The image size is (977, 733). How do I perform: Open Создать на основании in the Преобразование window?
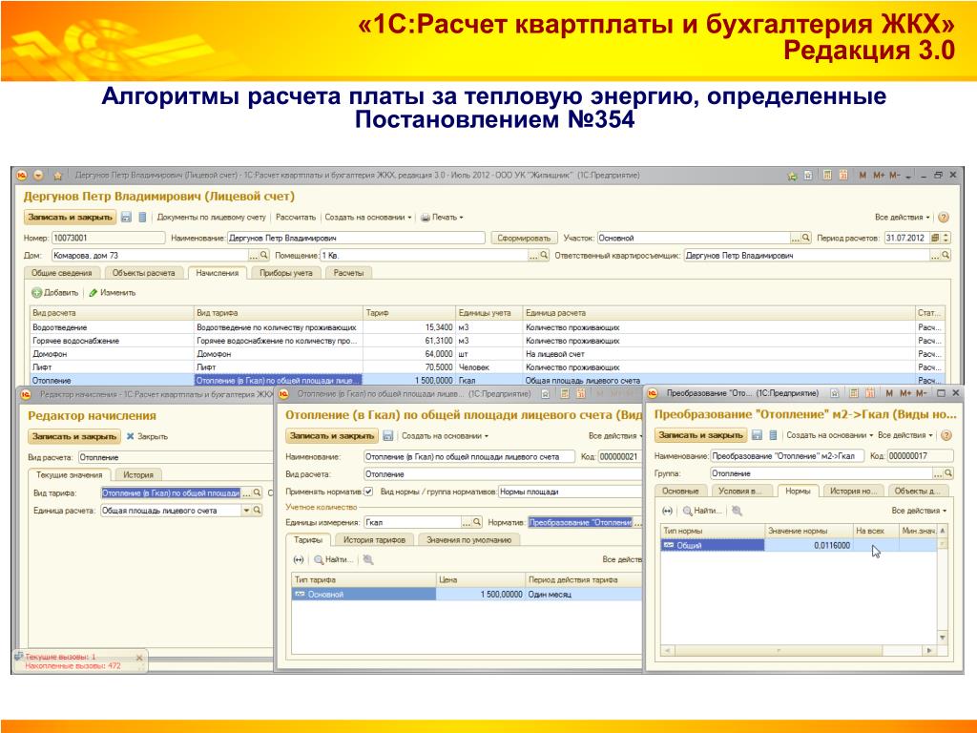[x=829, y=435]
